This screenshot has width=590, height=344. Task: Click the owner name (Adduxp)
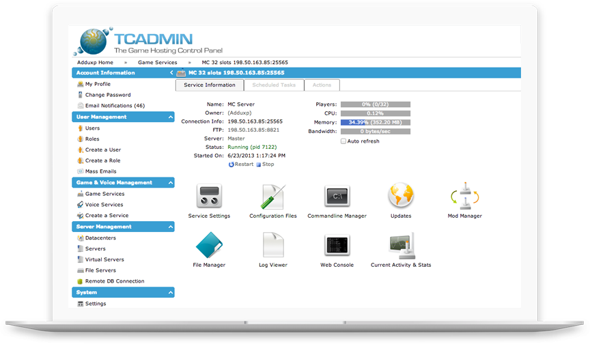pos(240,113)
